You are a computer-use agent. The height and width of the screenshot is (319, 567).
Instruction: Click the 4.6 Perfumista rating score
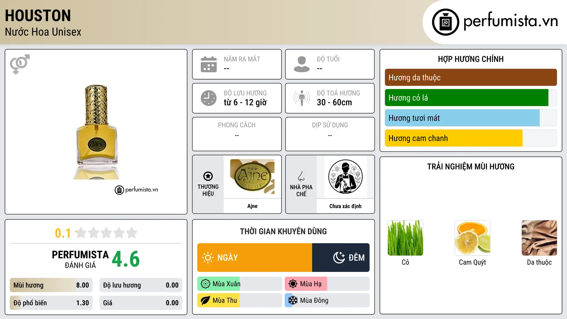pos(126,259)
